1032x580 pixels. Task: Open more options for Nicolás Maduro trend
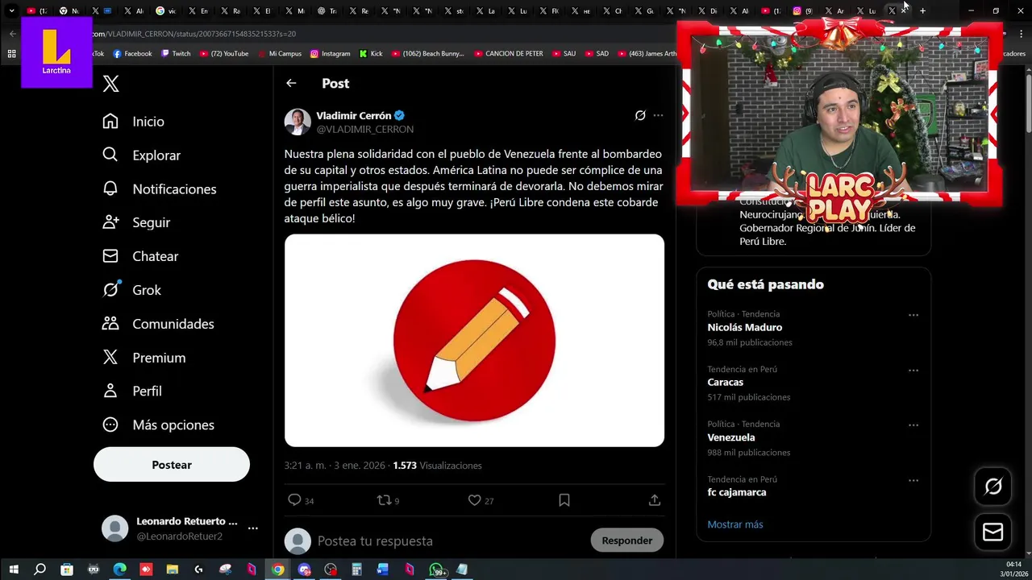(x=913, y=315)
